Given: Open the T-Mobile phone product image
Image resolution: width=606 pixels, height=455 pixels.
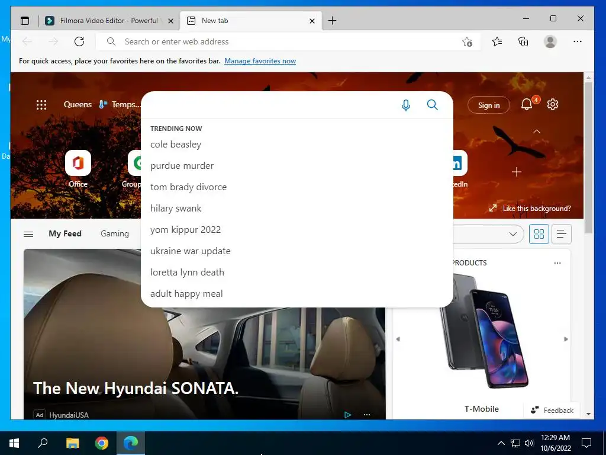Looking at the screenshot, I should point(485,331).
